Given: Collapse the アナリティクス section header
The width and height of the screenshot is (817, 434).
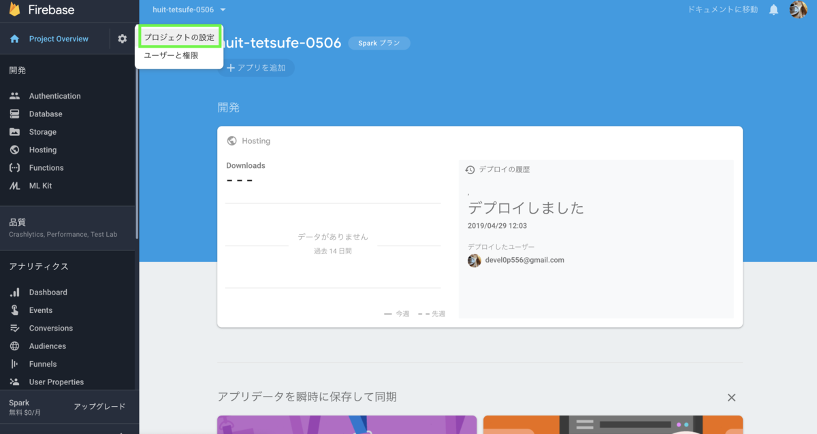Looking at the screenshot, I should [x=39, y=267].
